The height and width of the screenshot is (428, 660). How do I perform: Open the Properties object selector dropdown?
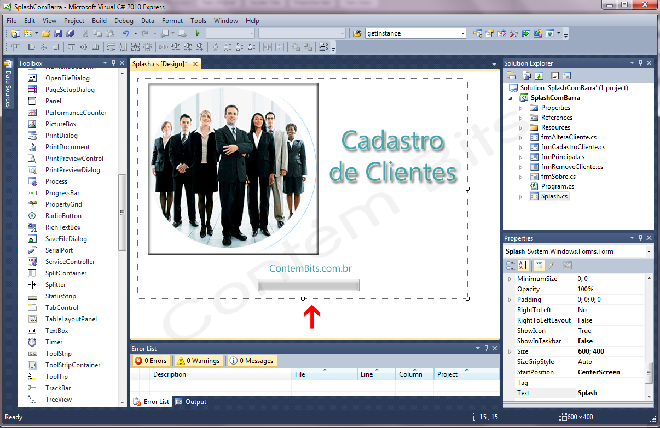pos(649,251)
